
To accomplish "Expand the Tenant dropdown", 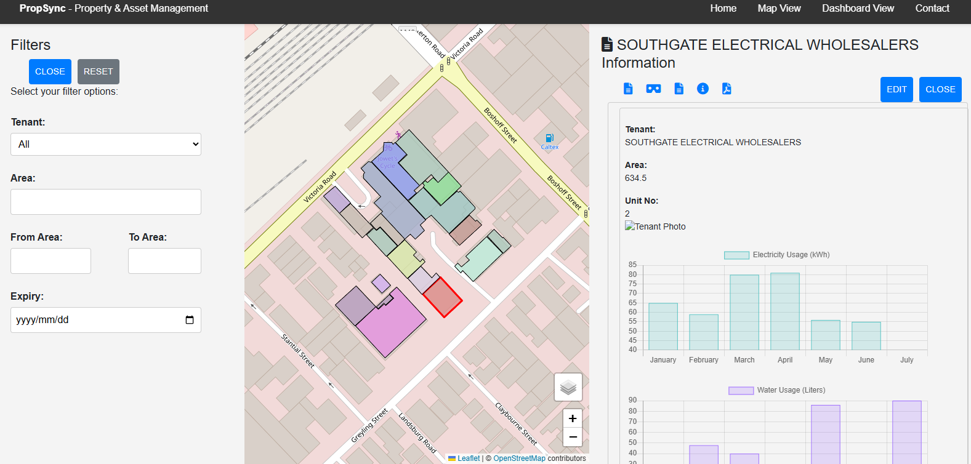I will point(106,145).
